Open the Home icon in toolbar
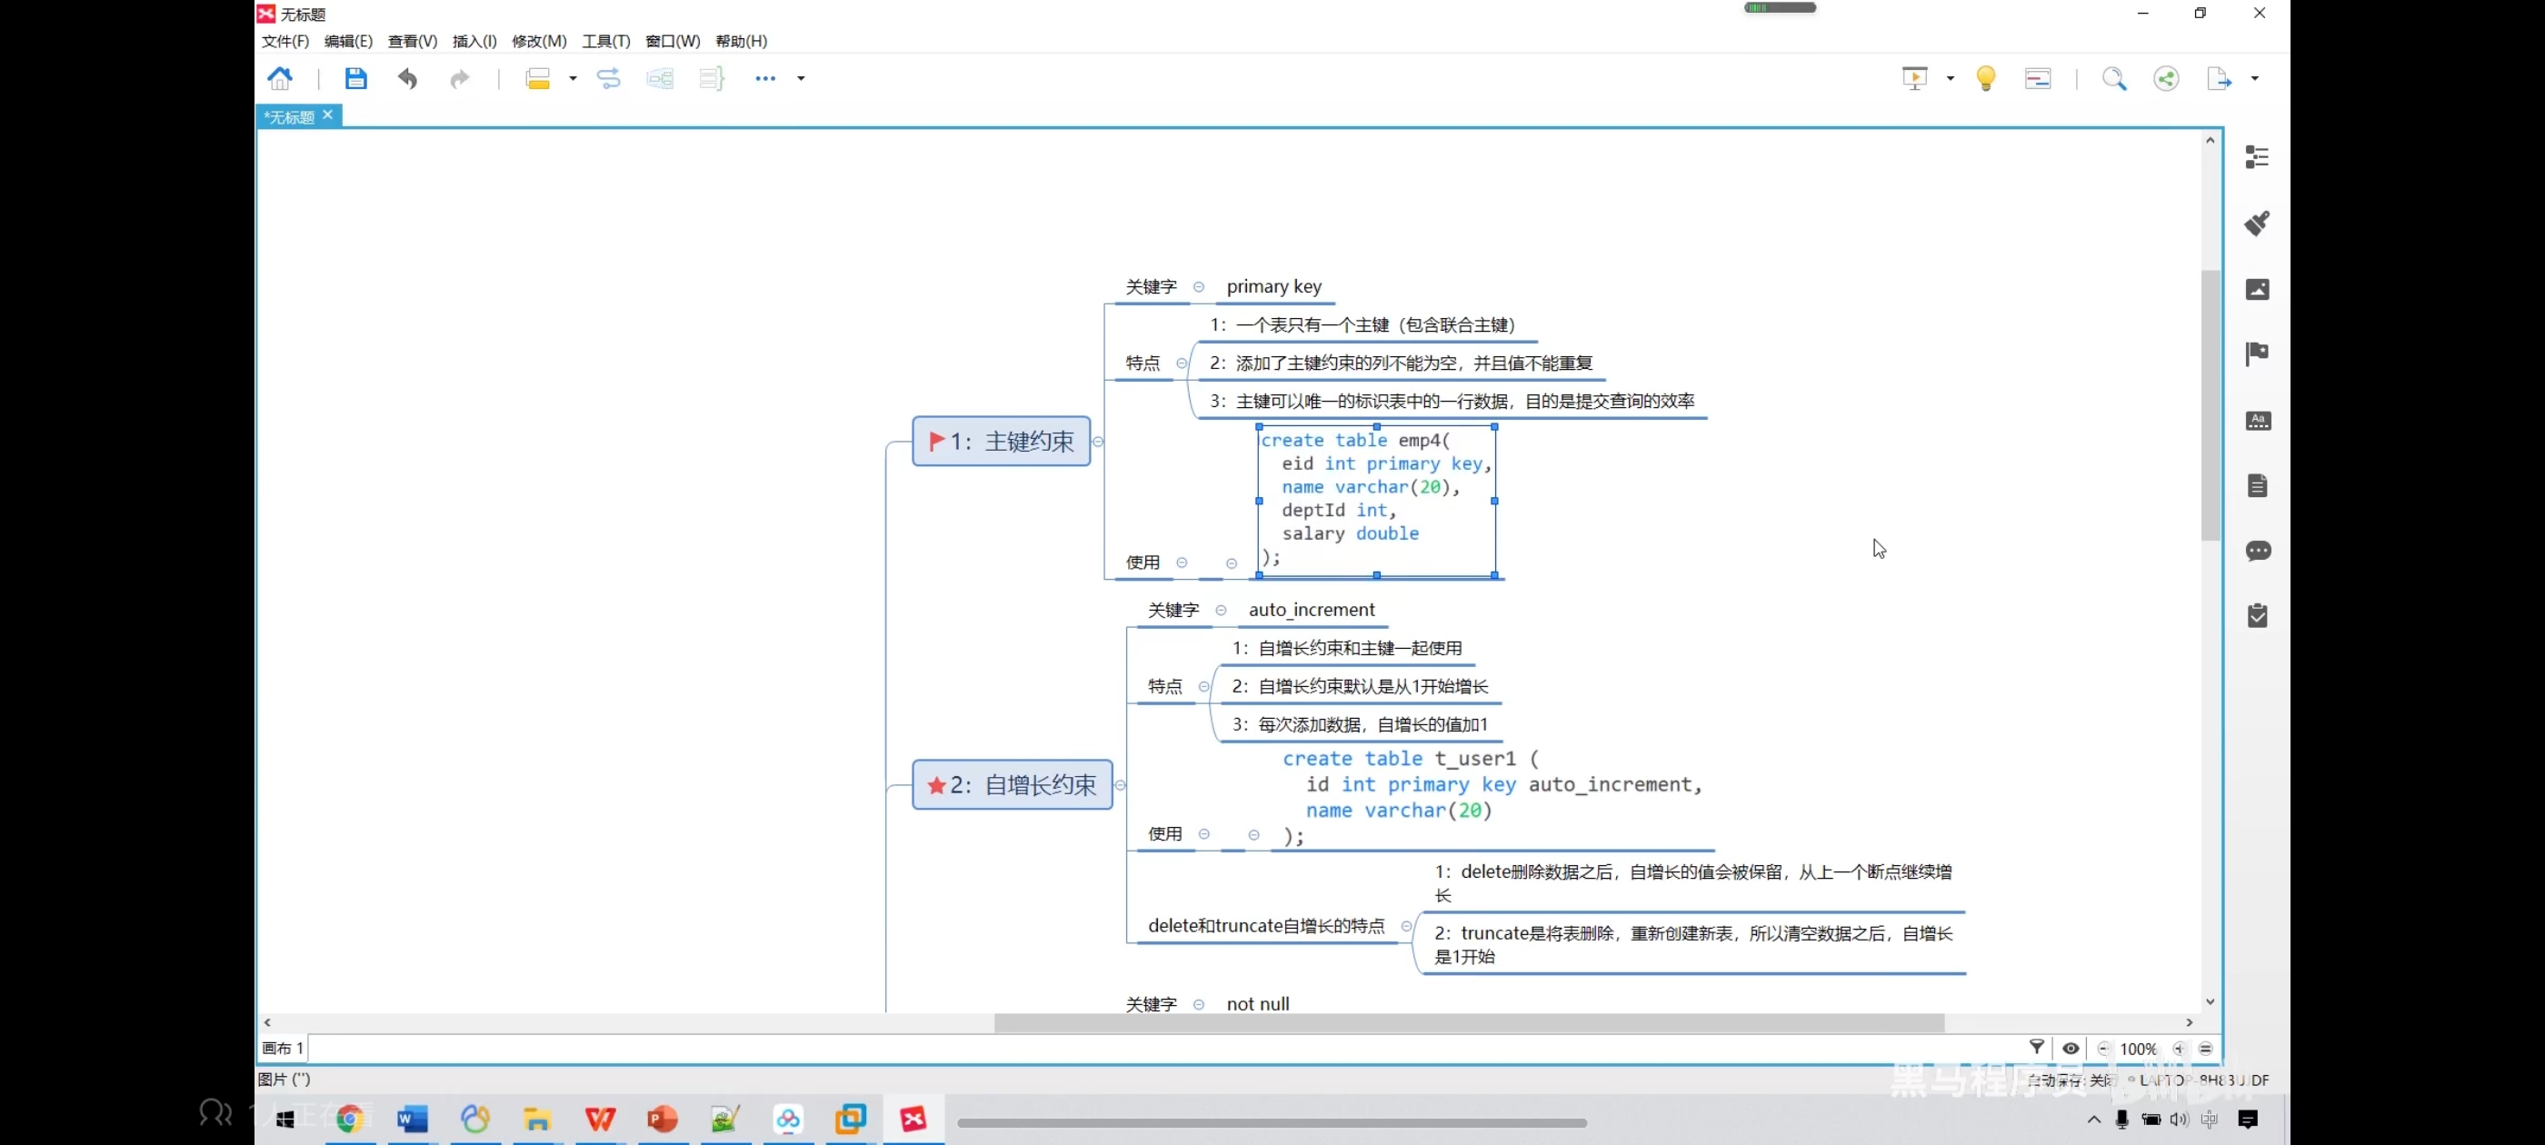Screen dimensions: 2545x1145 tap(281, 78)
